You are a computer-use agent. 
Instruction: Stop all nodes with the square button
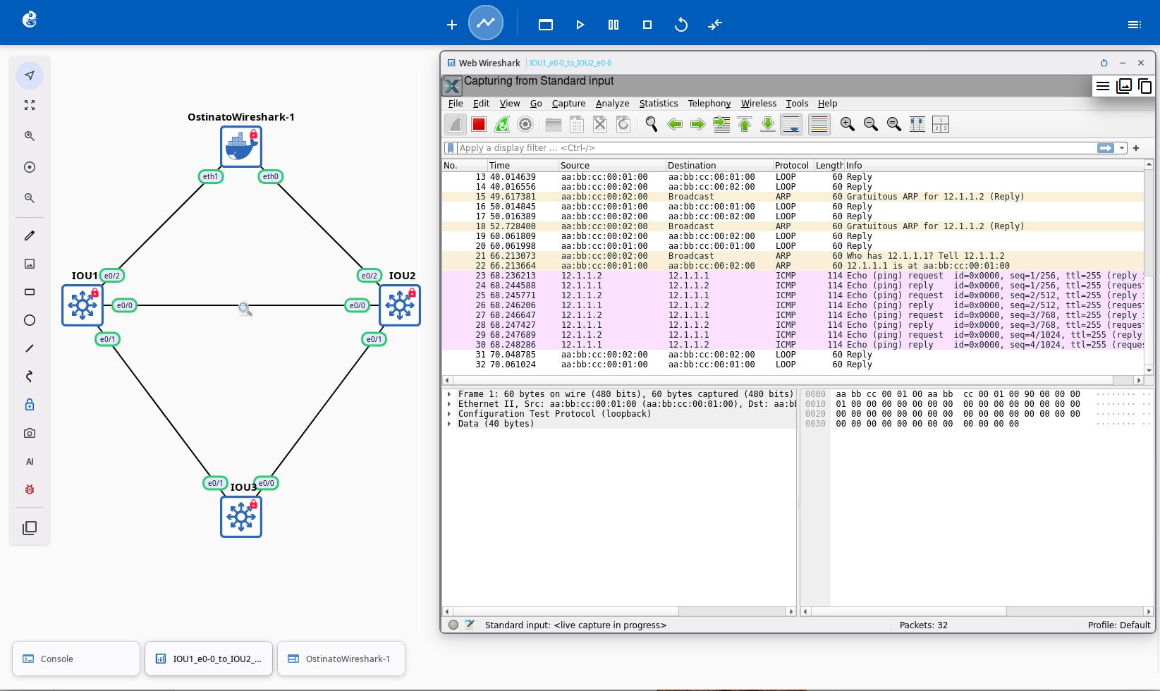[647, 25]
